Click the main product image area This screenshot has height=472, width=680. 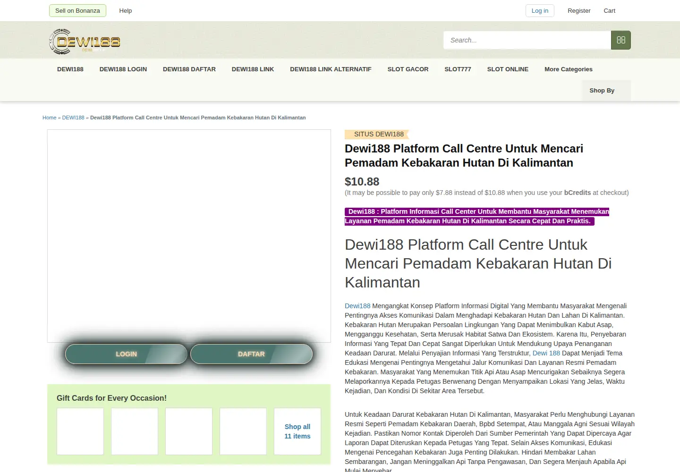point(189,236)
